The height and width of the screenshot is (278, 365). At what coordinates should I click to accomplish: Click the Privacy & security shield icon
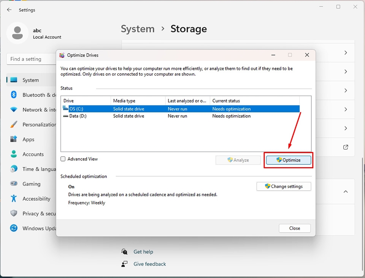point(14,213)
